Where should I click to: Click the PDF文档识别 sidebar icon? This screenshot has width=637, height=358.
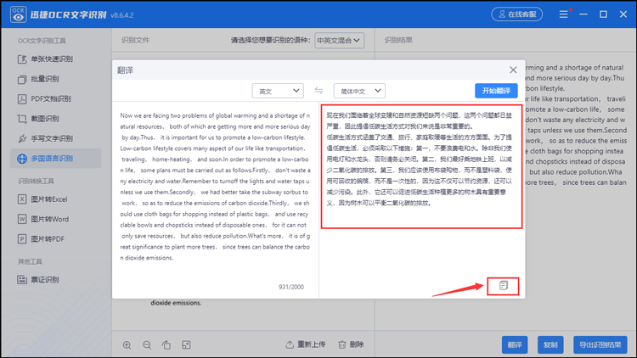click(x=22, y=98)
